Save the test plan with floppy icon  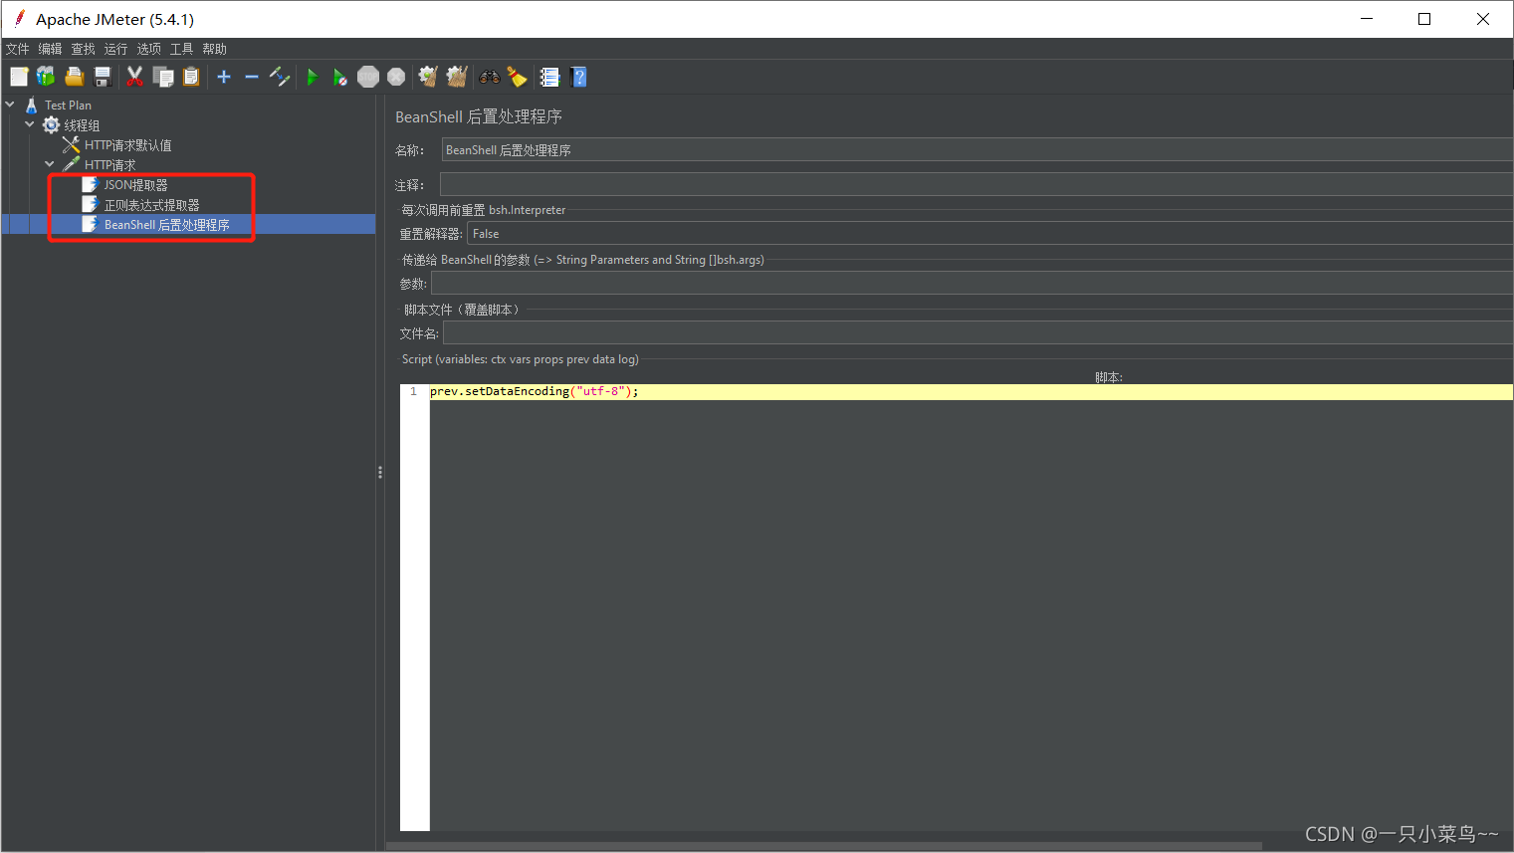tap(102, 77)
